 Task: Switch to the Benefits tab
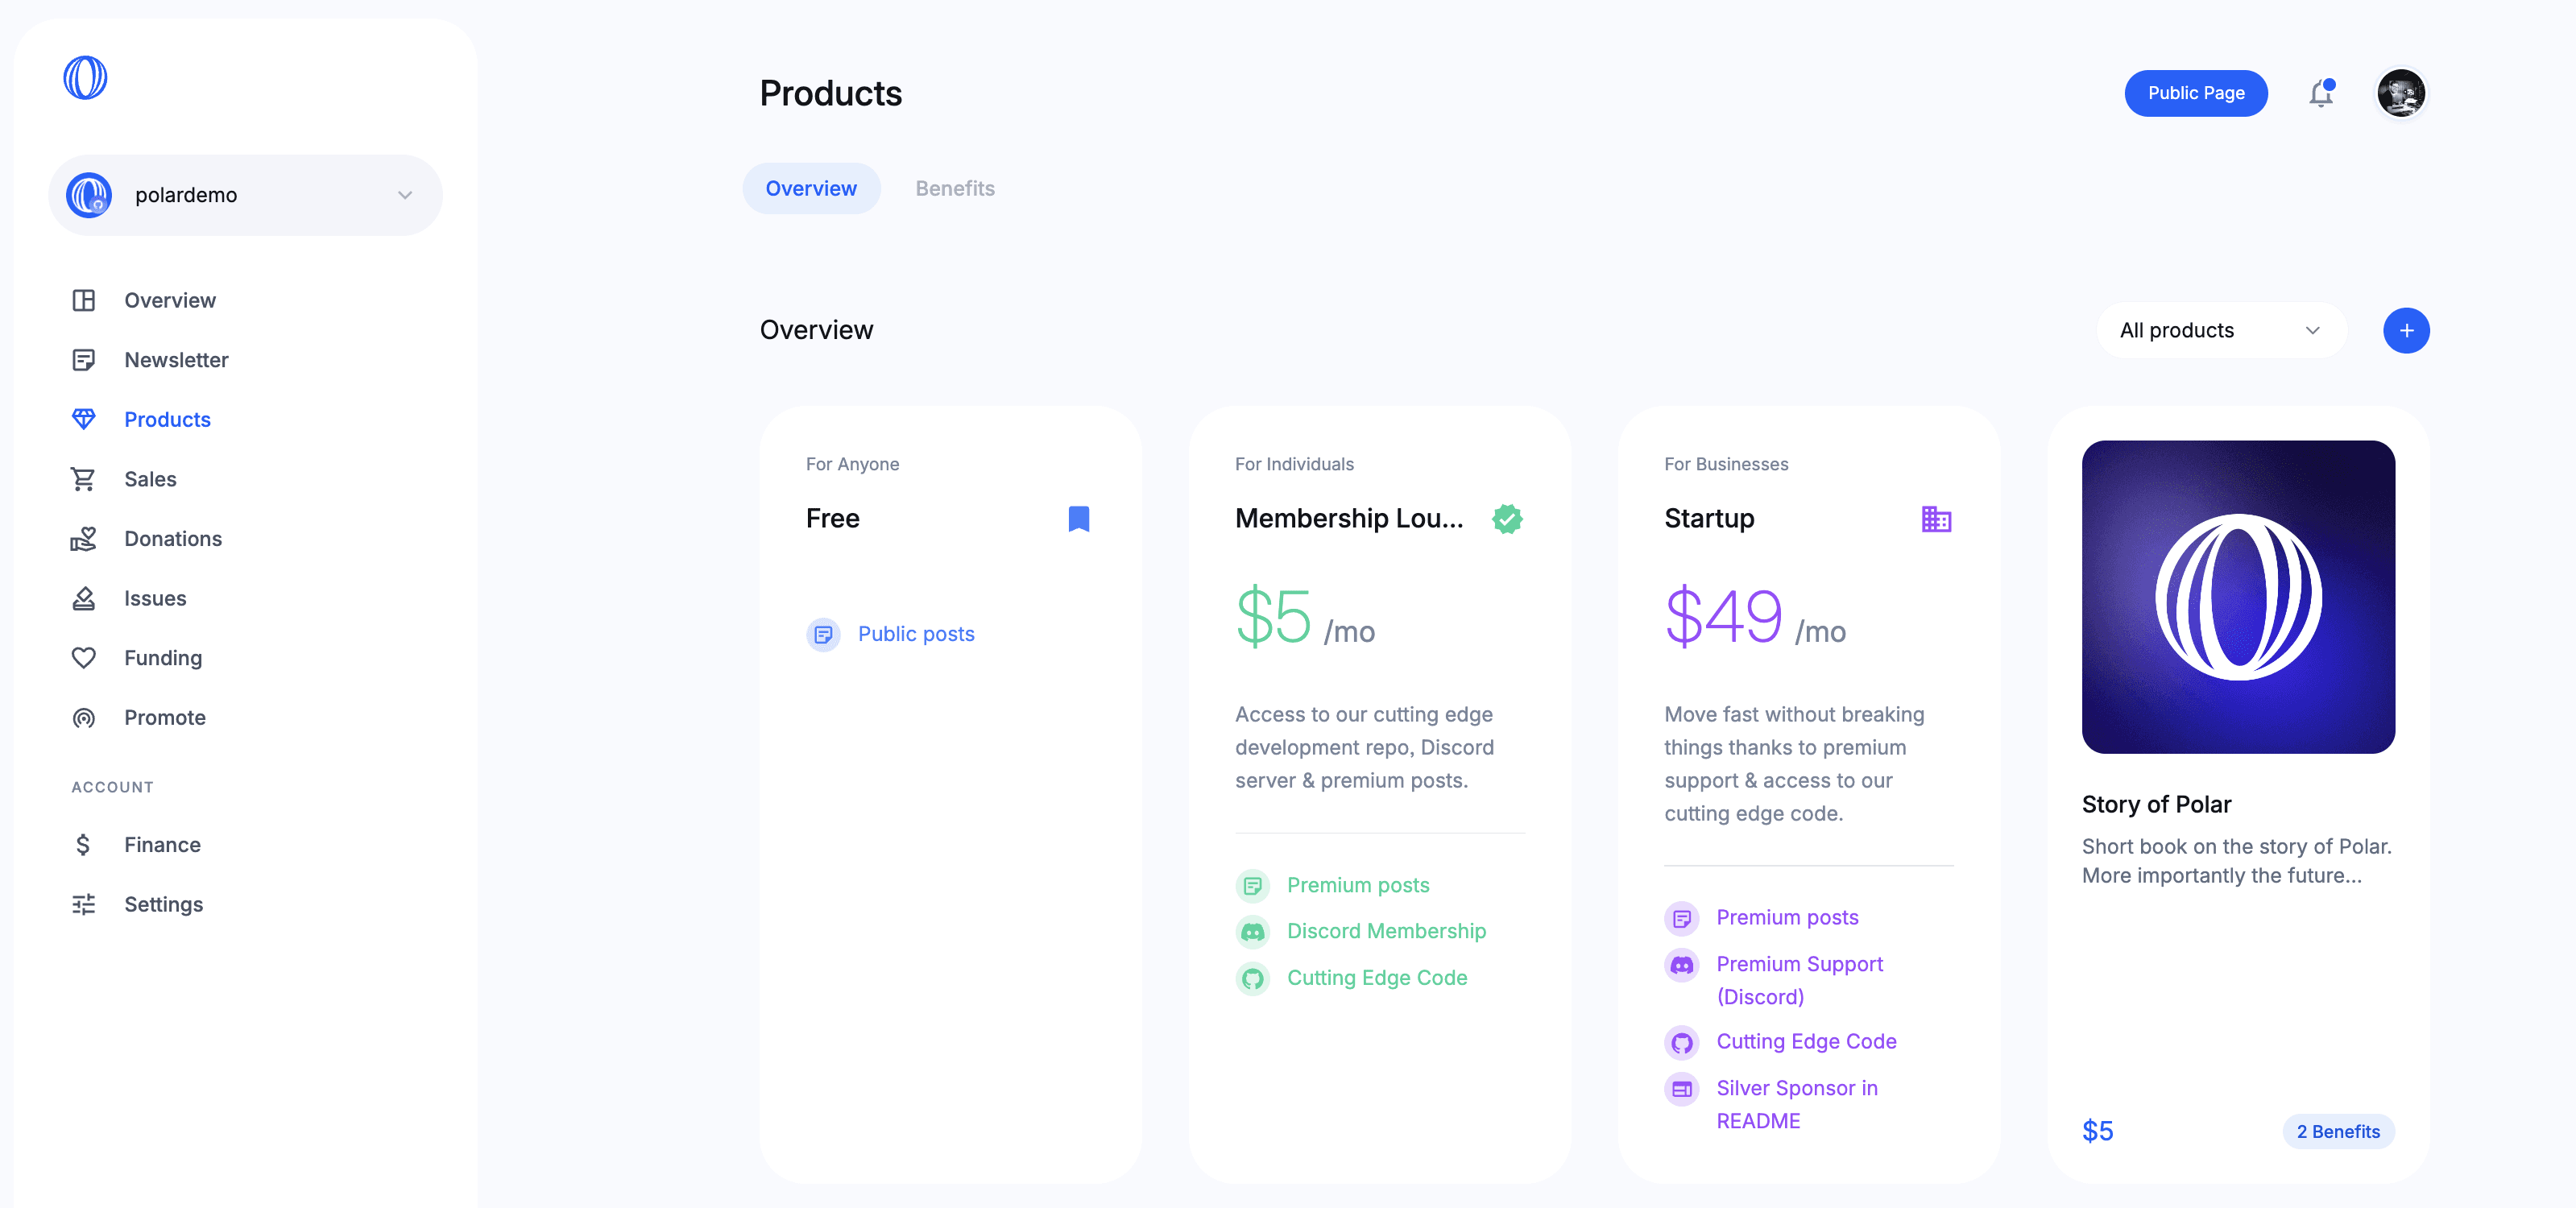955,186
